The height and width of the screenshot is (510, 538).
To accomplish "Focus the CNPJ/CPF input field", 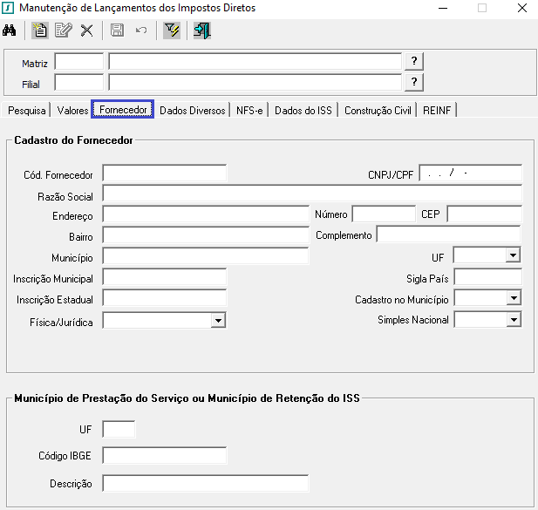I will click(470, 173).
